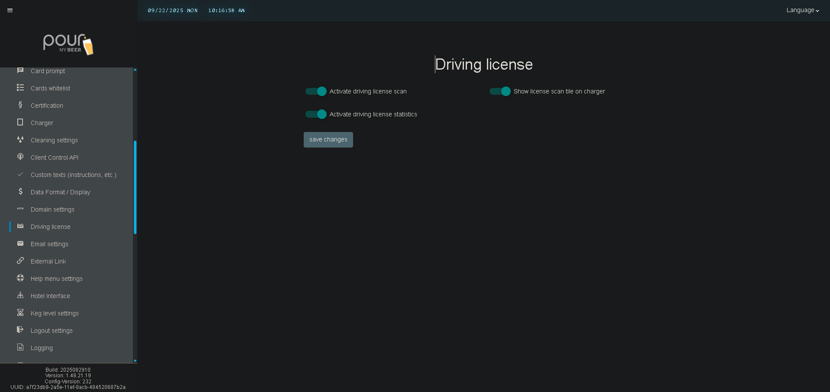Click the blue sidebar scrollbar thumb
The width and height of the screenshot is (830, 392).
[x=135, y=187]
